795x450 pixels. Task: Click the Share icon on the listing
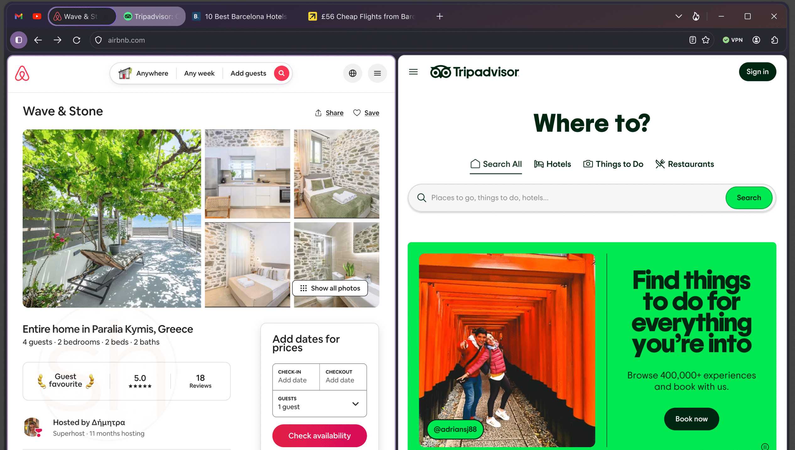(x=318, y=113)
